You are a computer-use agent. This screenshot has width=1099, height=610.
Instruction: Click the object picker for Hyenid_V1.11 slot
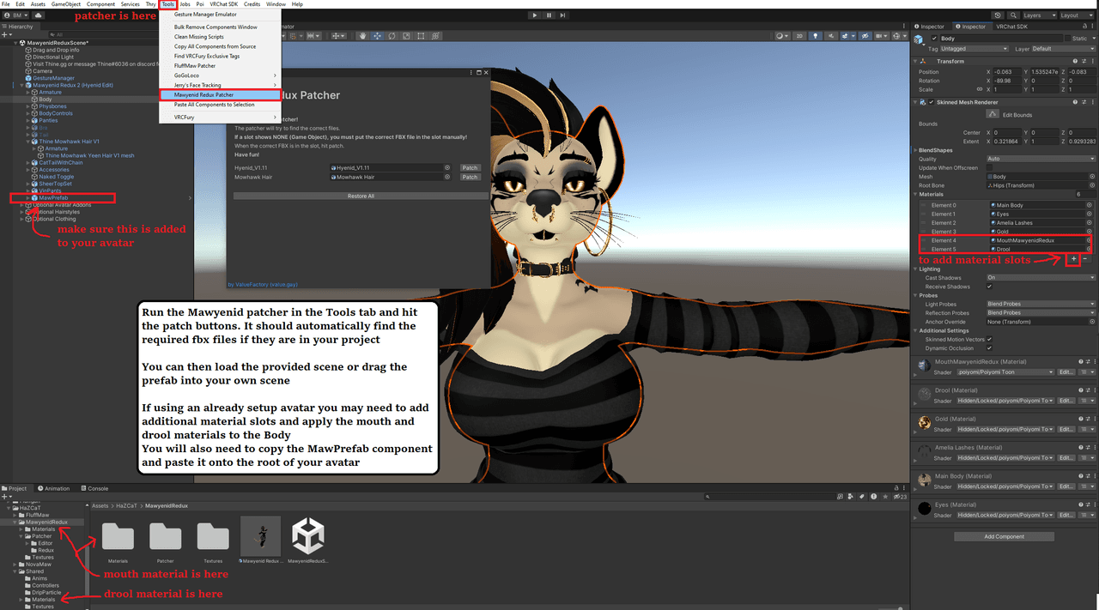tap(447, 168)
